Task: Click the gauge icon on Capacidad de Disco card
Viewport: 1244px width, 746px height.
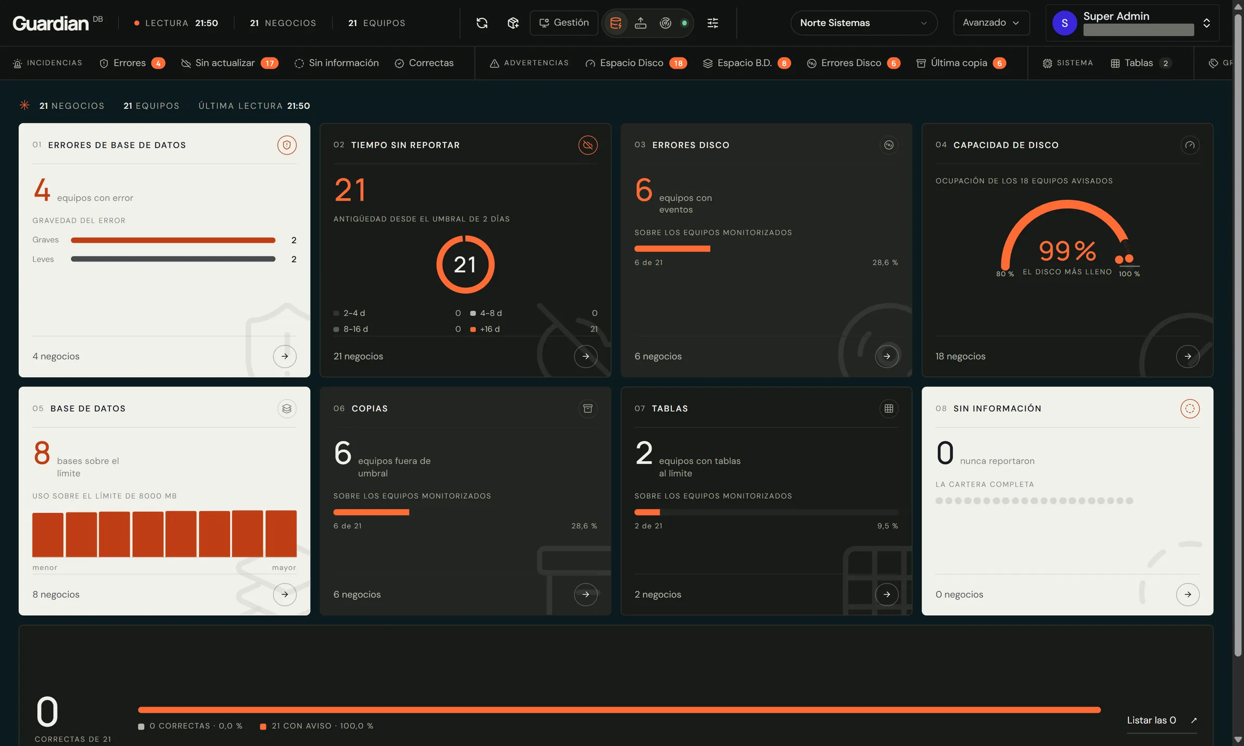Action: (x=1190, y=145)
